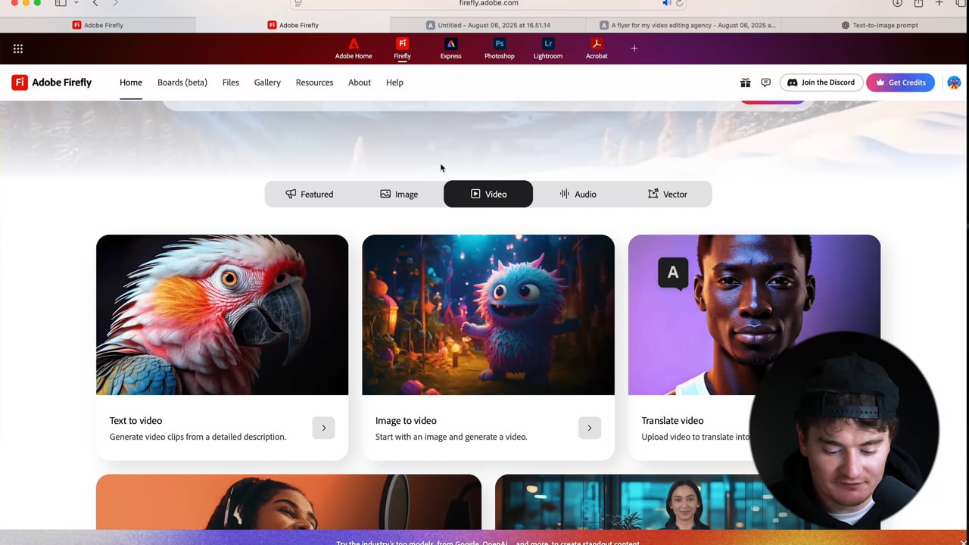The height and width of the screenshot is (545, 969).
Task: Open Help navigation item
Action: pyautogui.click(x=394, y=83)
